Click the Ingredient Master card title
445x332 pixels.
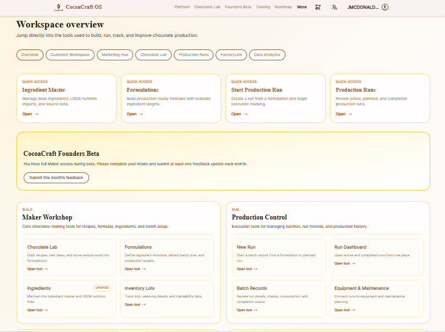point(43,90)
